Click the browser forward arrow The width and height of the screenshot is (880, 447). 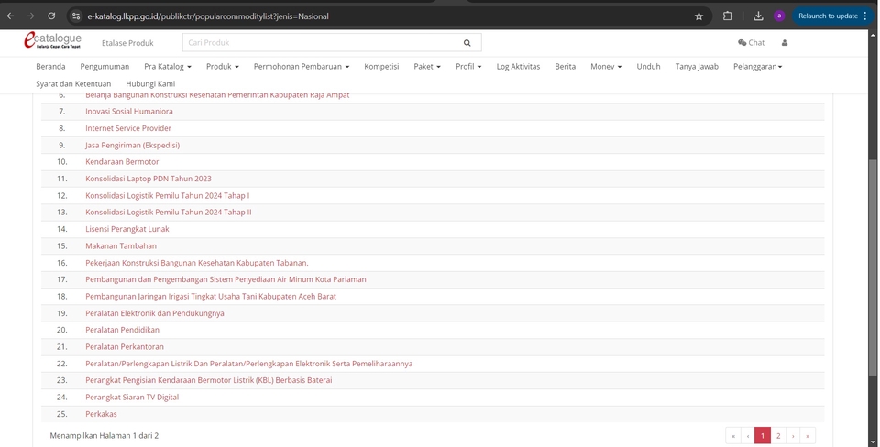click(31, 16)
